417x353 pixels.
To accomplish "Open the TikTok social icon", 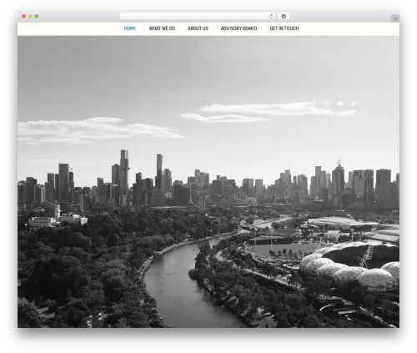I will 353,103.
